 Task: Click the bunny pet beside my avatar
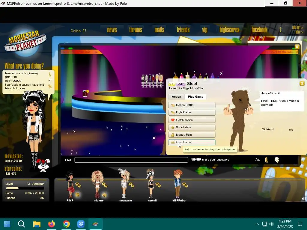43,165
